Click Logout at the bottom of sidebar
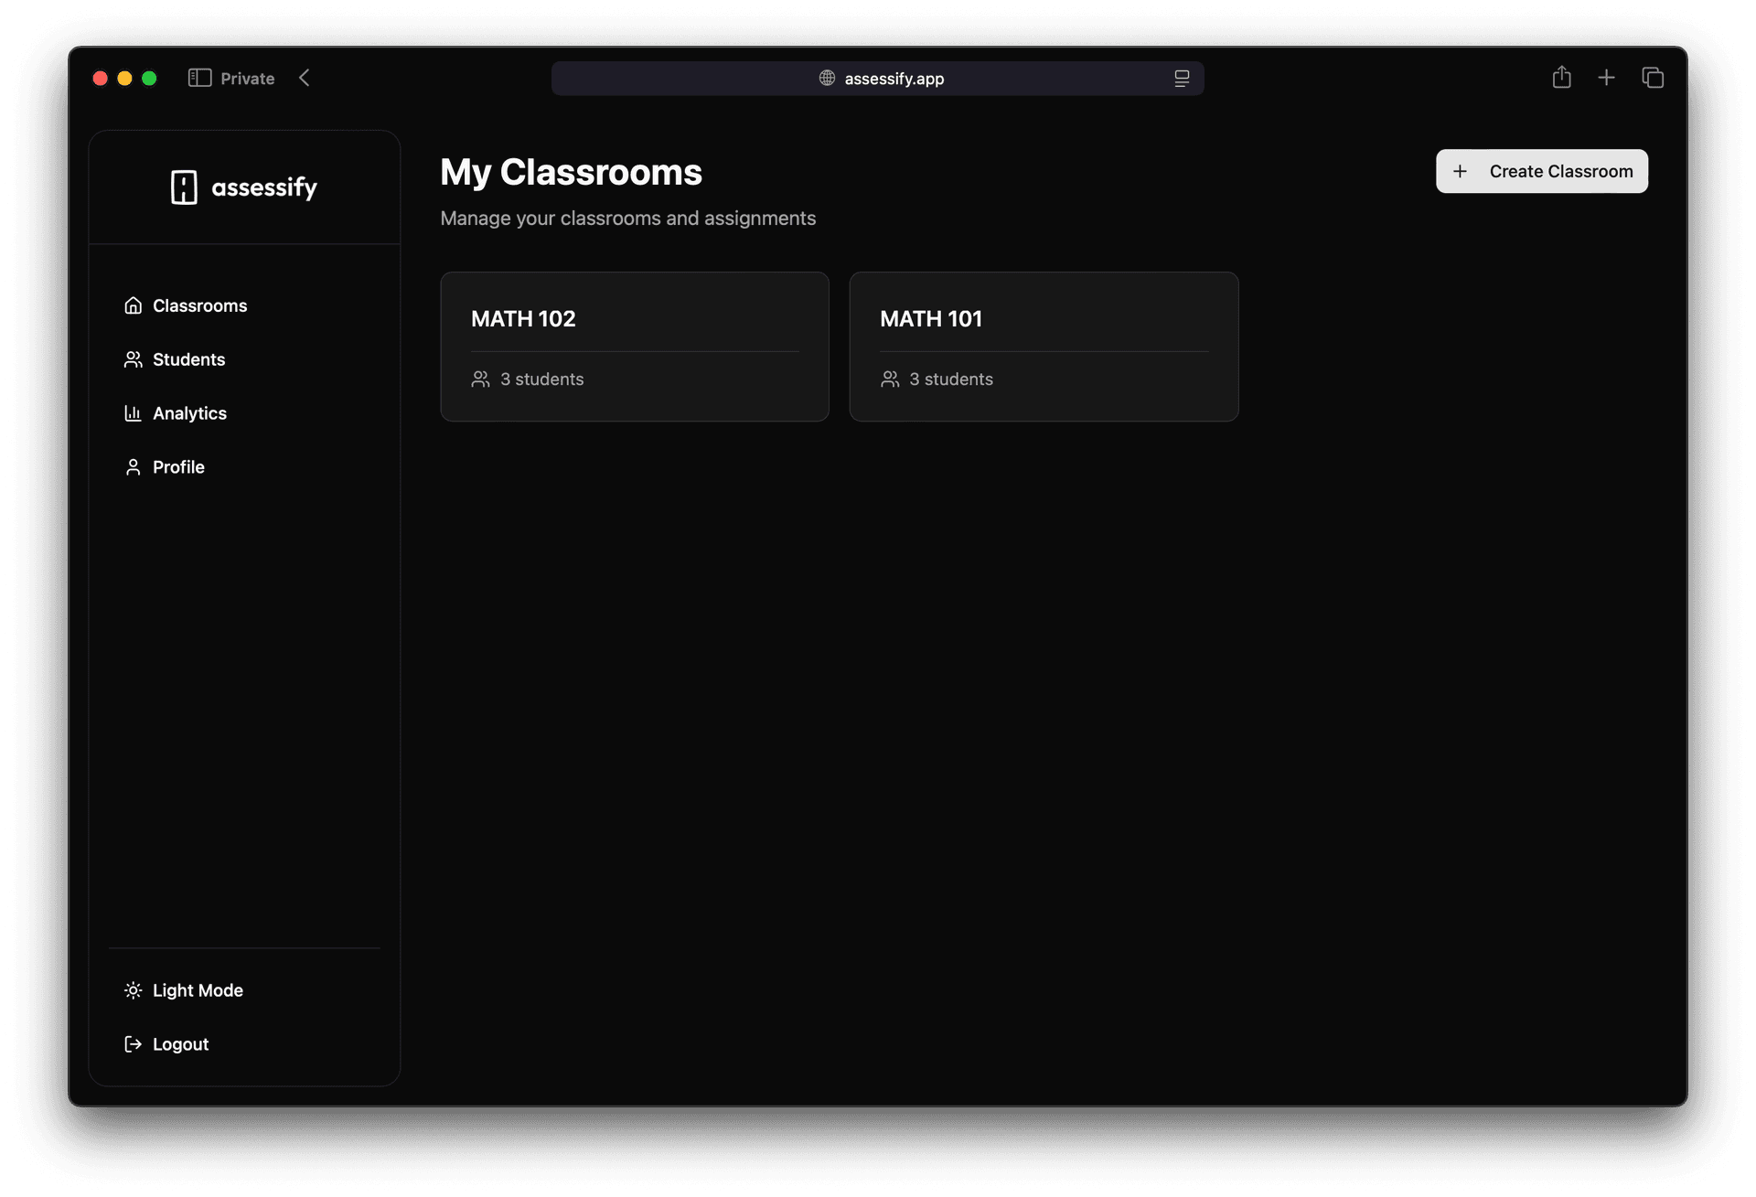The image size is (1756, 1197). 180,1043
